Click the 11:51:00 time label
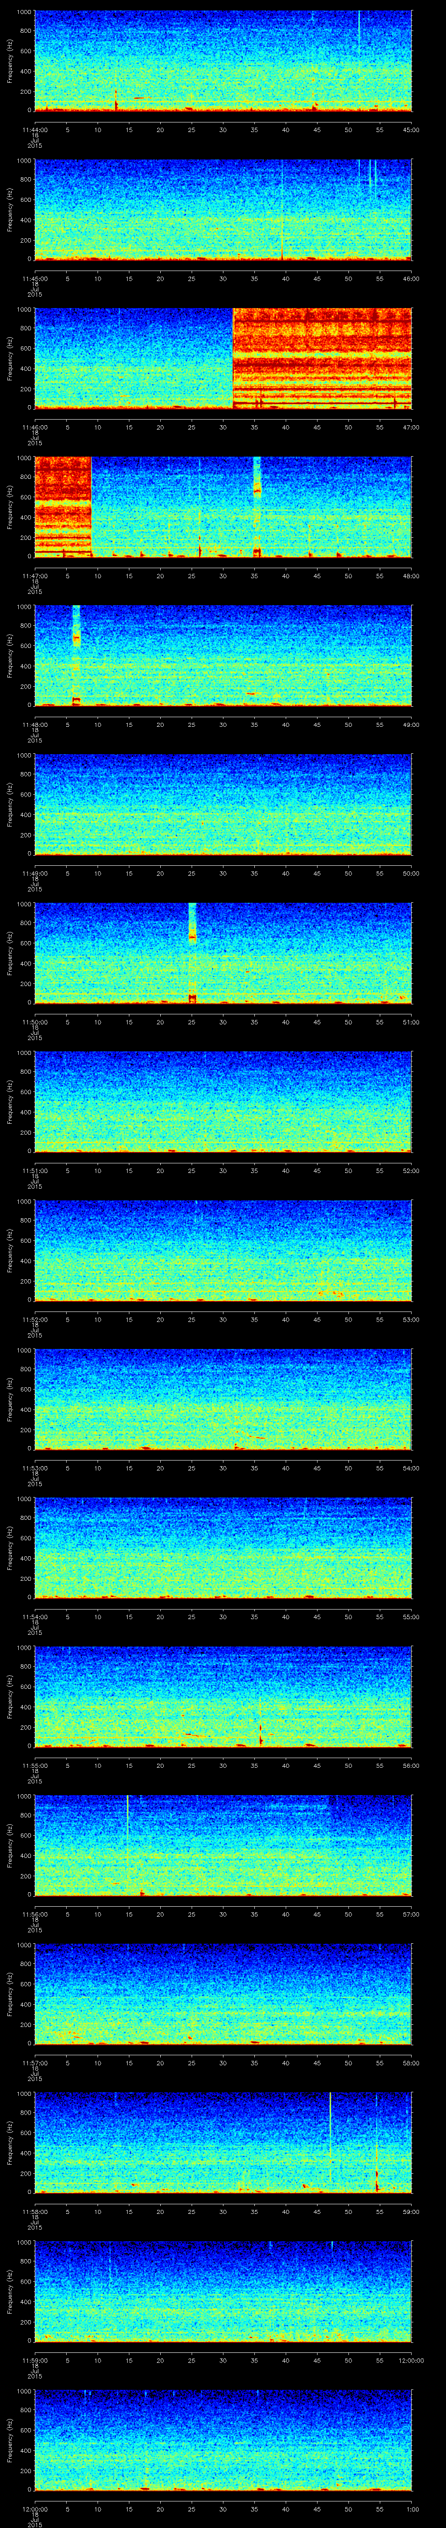 tap(34, 1171)
